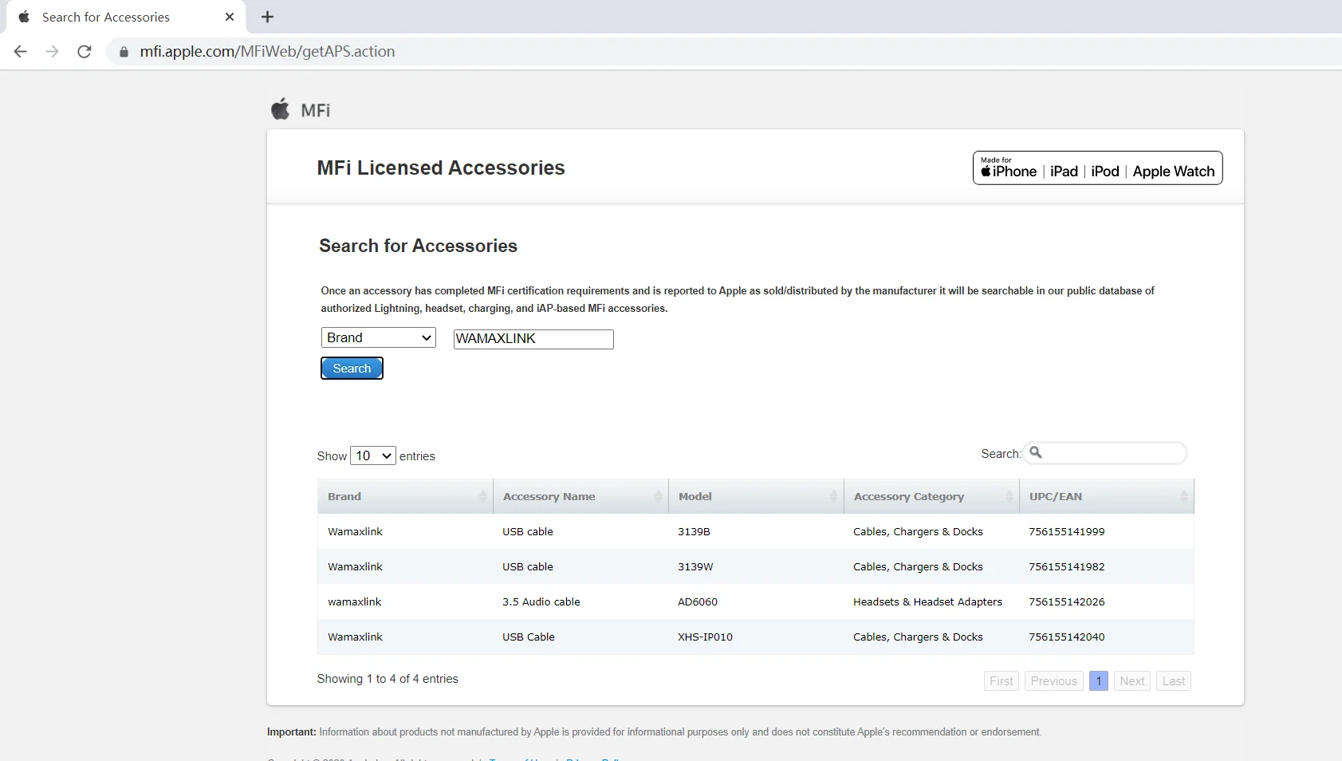The image size is (1342, 761).
Task: Click the browser forward arrow
Action: [x=53, y=51]
